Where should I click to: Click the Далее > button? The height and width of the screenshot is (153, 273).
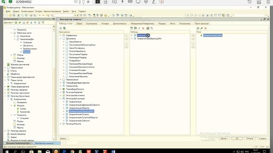(x=224, y=139)
